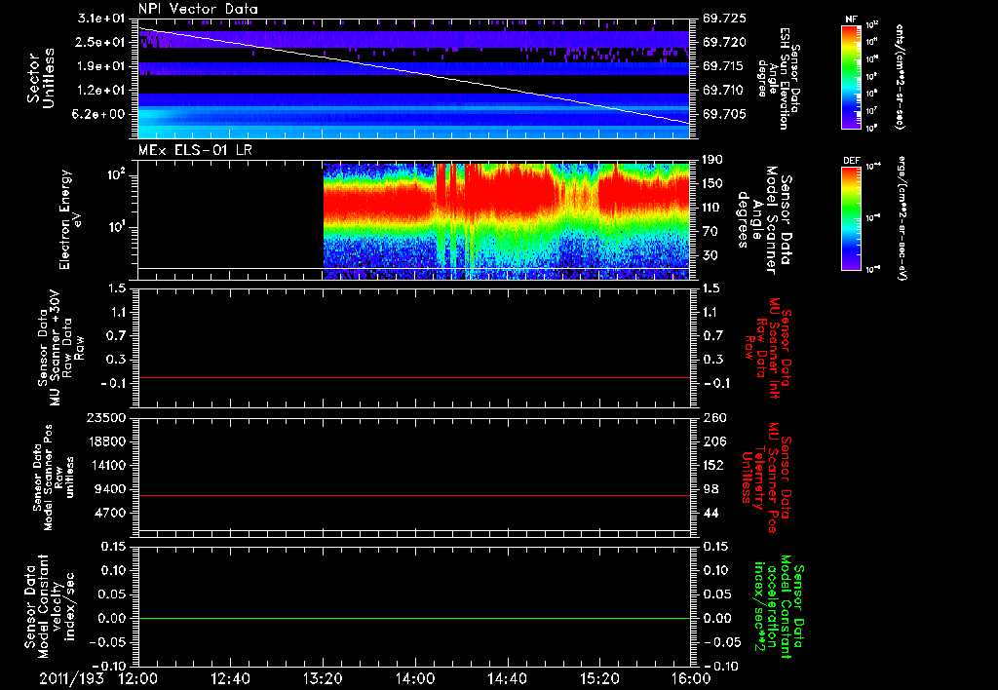Screen dimensions: 998x690
Task: Click the "150" scanner angle tick
Action: point(712,183)
